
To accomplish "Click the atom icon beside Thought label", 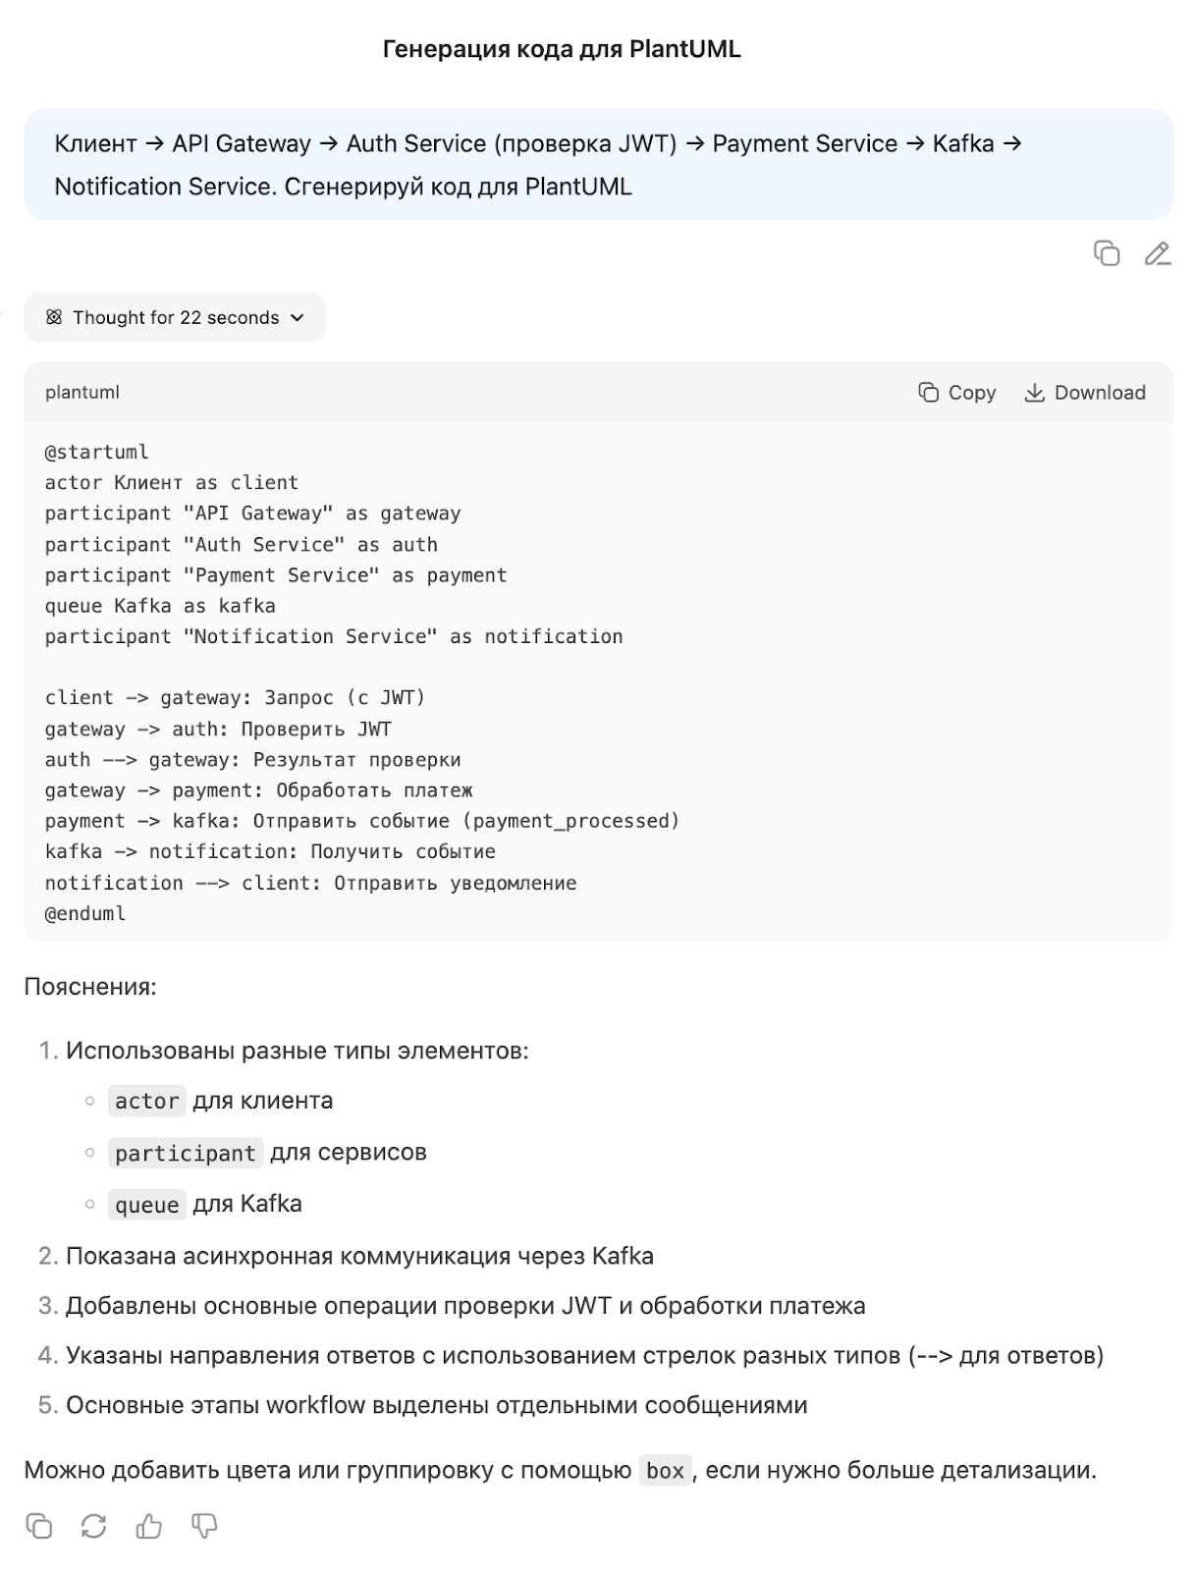I will pos(54,317).
